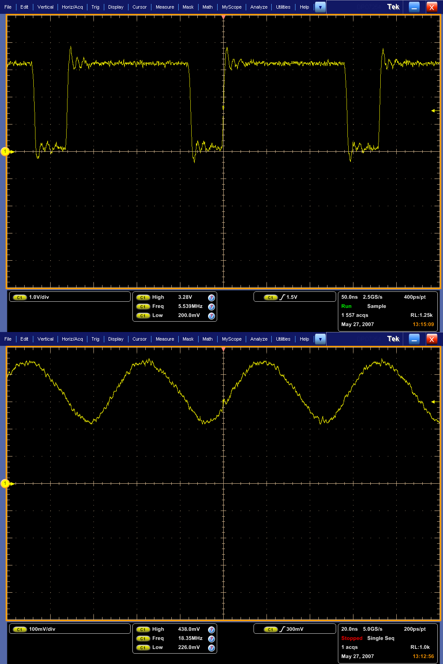Click the 13:15:09 timestamp
The height and width of the screenshot is (664, 443).
[423, 325]
